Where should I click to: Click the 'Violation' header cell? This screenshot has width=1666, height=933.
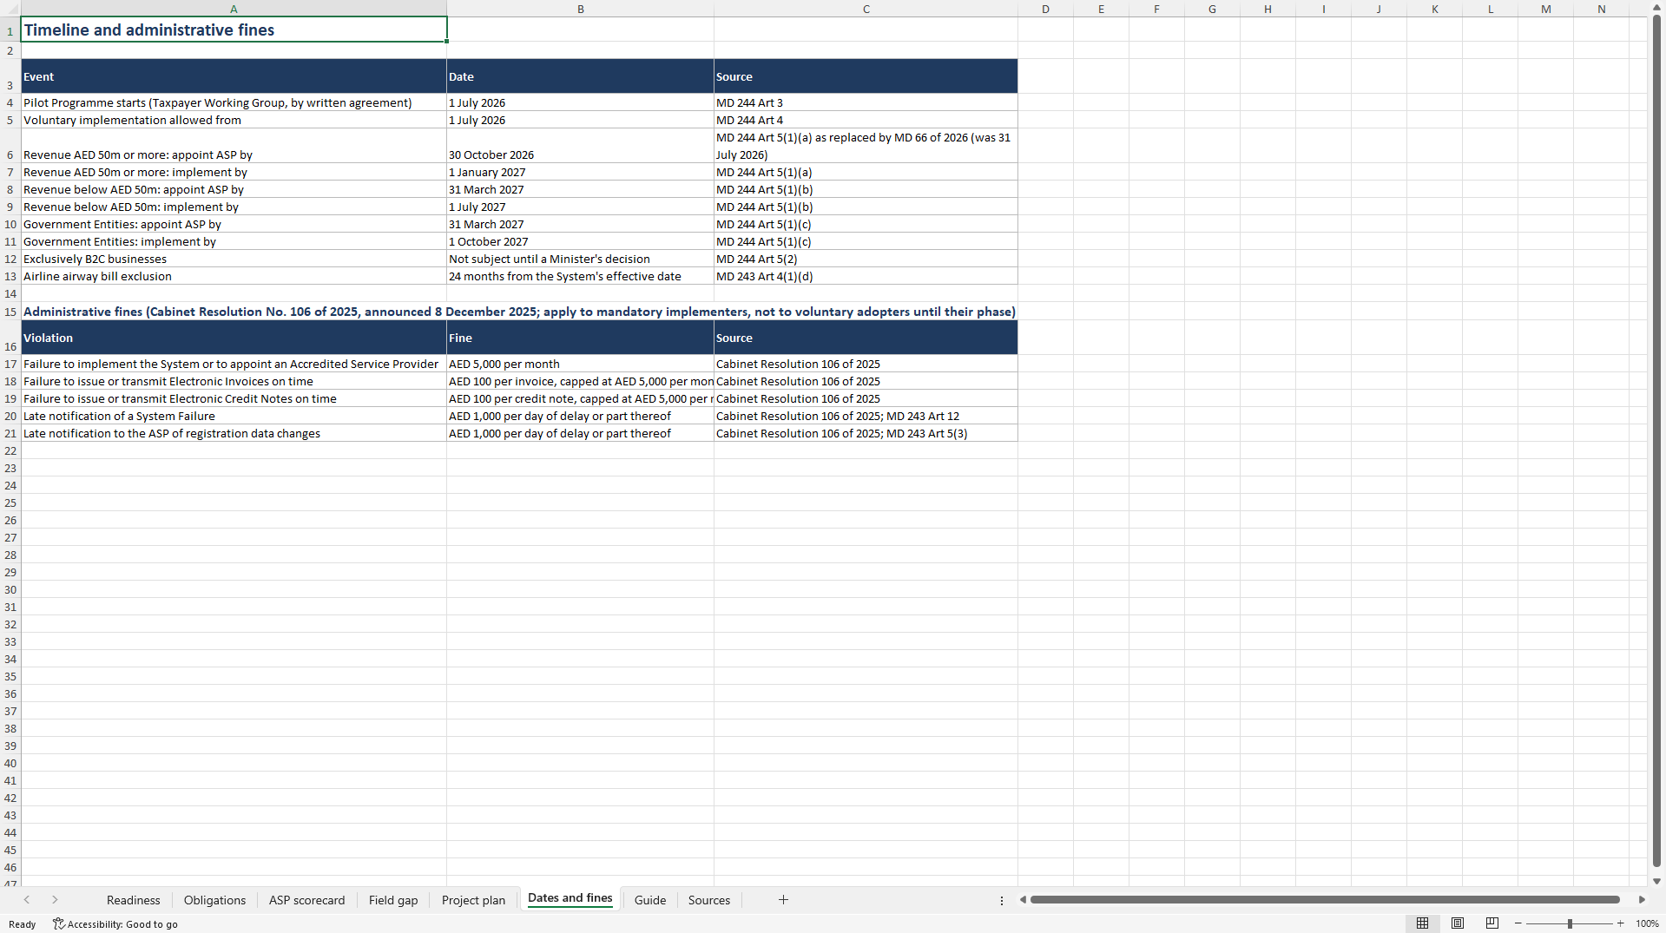click(x=234, y=338)
